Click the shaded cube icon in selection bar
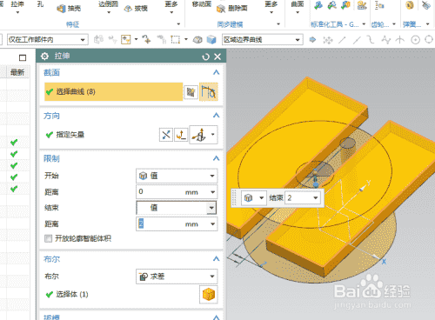The width and height of the screenshot is (435, 320). (211, 40)
